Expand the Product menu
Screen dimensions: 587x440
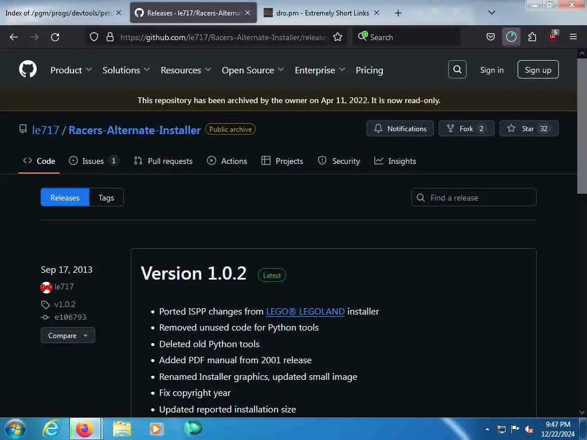click(71, 70)
